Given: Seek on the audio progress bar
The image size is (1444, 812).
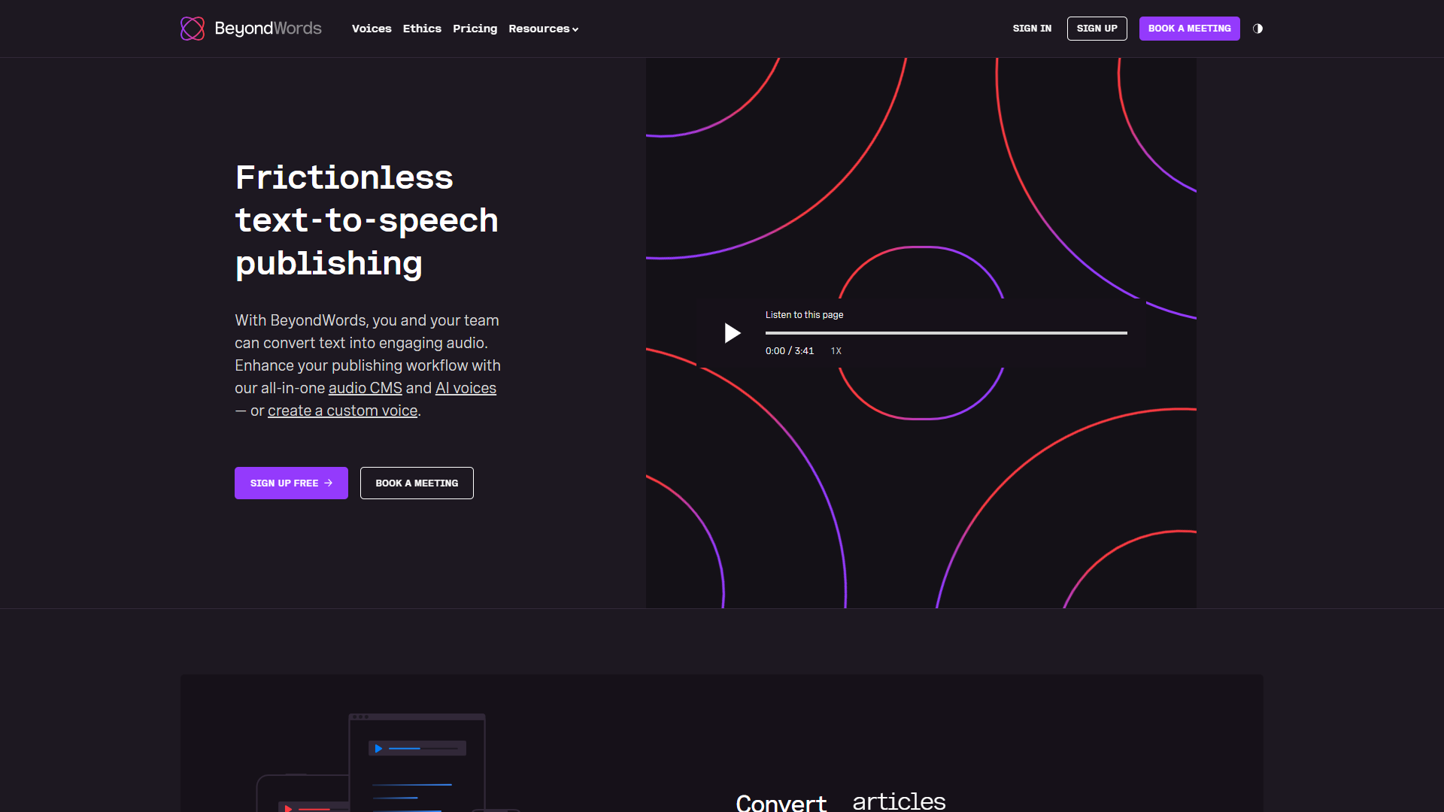Looking at the screenshot, I should 945,332.
